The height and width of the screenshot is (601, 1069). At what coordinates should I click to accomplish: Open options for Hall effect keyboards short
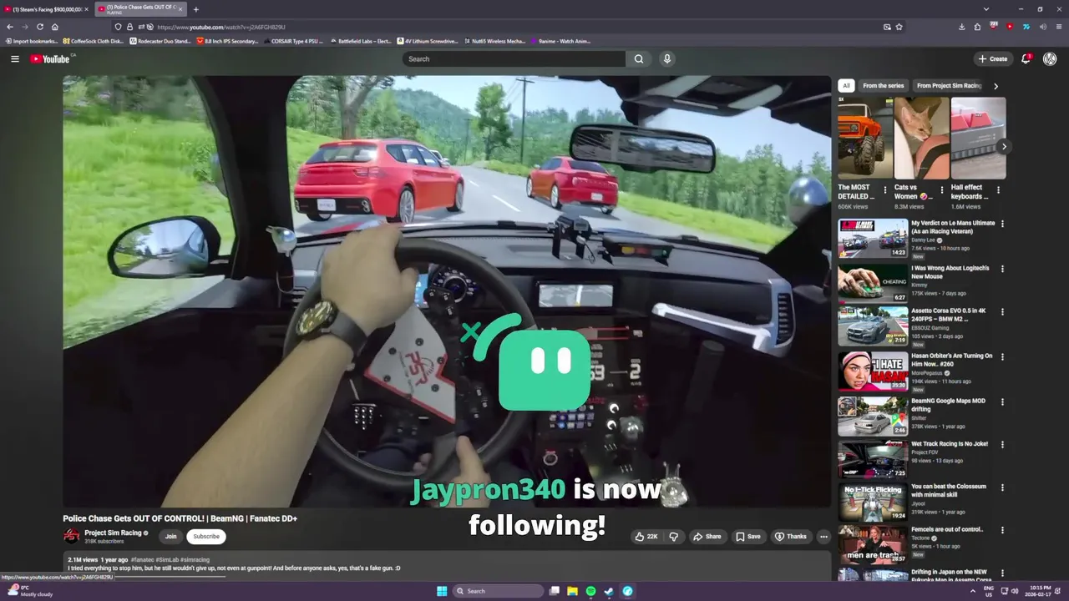click(998, 190)
